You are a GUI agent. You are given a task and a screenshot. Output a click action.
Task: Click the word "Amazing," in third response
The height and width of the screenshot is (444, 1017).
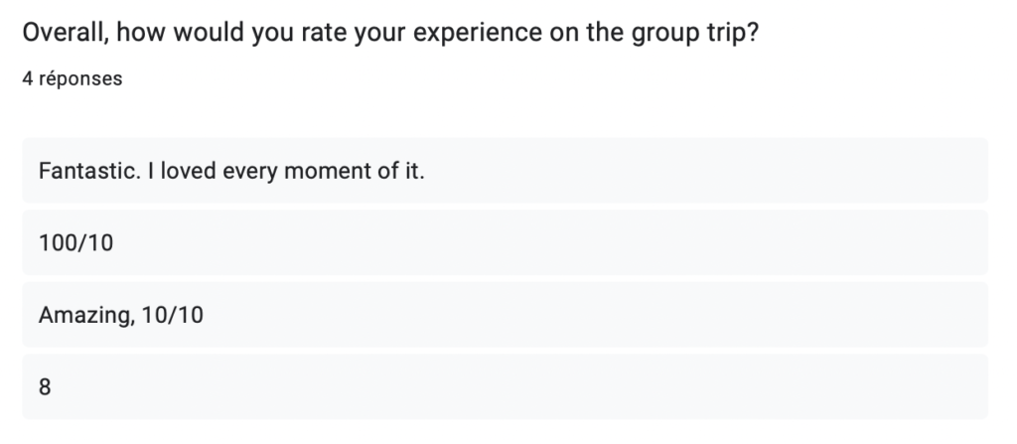[x=87, y=316]
